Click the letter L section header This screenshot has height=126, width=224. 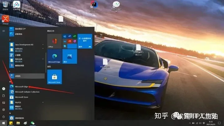[x=10, y=71]
